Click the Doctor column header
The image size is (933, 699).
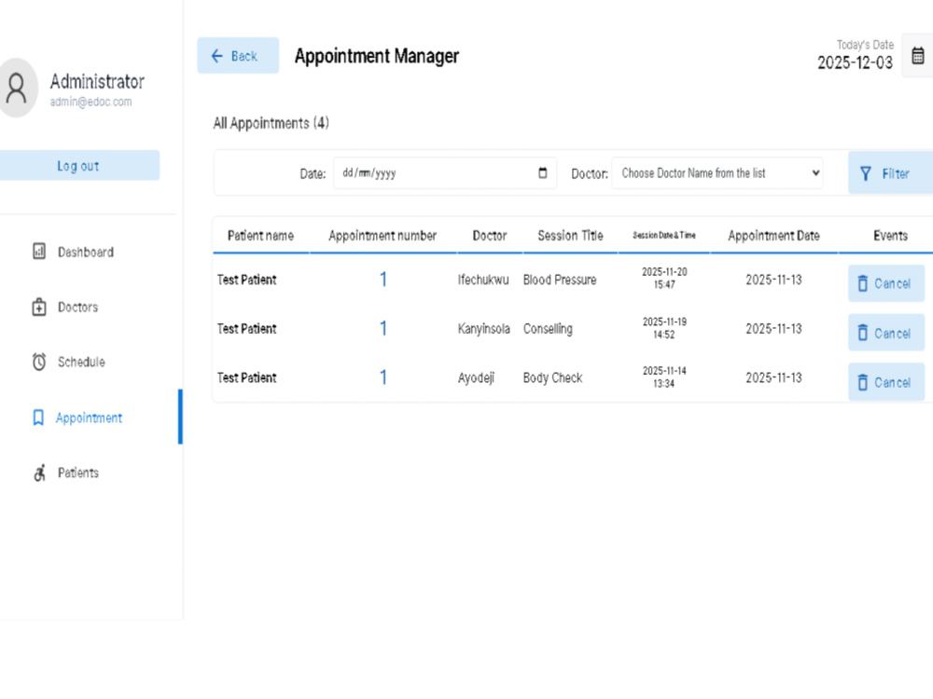[490, 236]
